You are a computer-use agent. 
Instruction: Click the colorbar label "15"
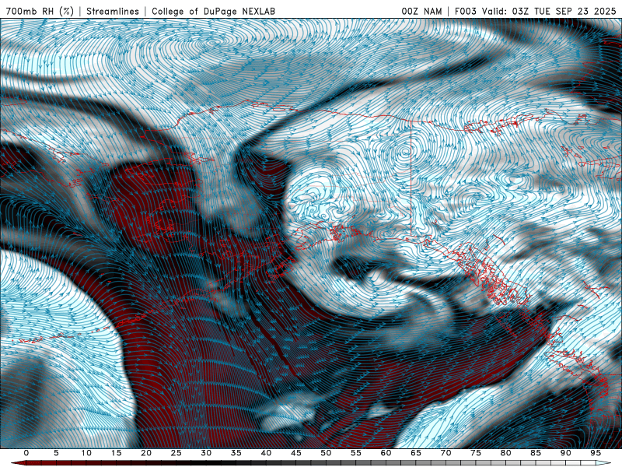tap(116, 453)
